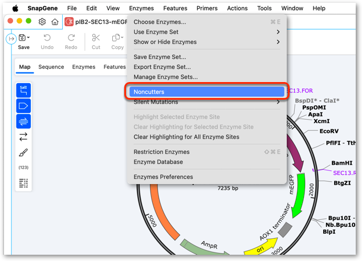Click the home icon

coord(55,22)
